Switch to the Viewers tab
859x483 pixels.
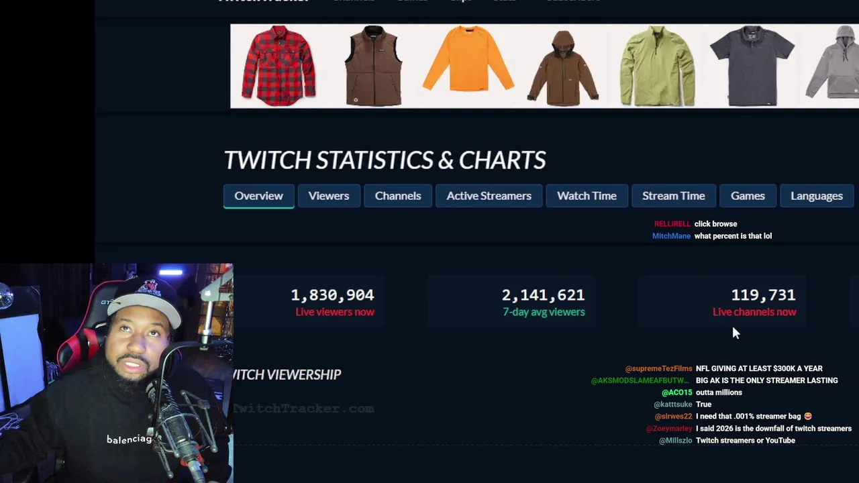click(329, 196)
